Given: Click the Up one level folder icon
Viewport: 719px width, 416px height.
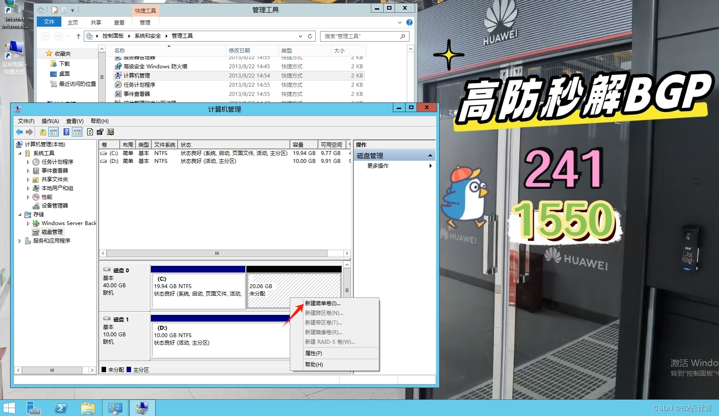Looking at the screenshot, I should (x=43, y=132).
